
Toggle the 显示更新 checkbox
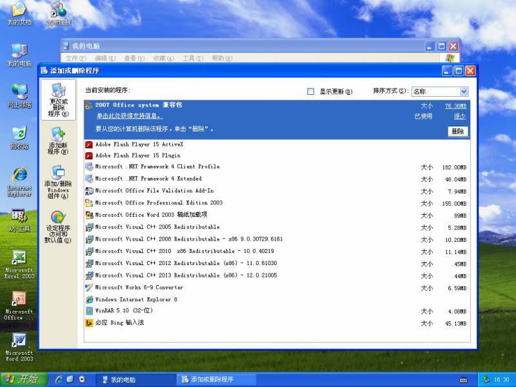tap(310, 92)
